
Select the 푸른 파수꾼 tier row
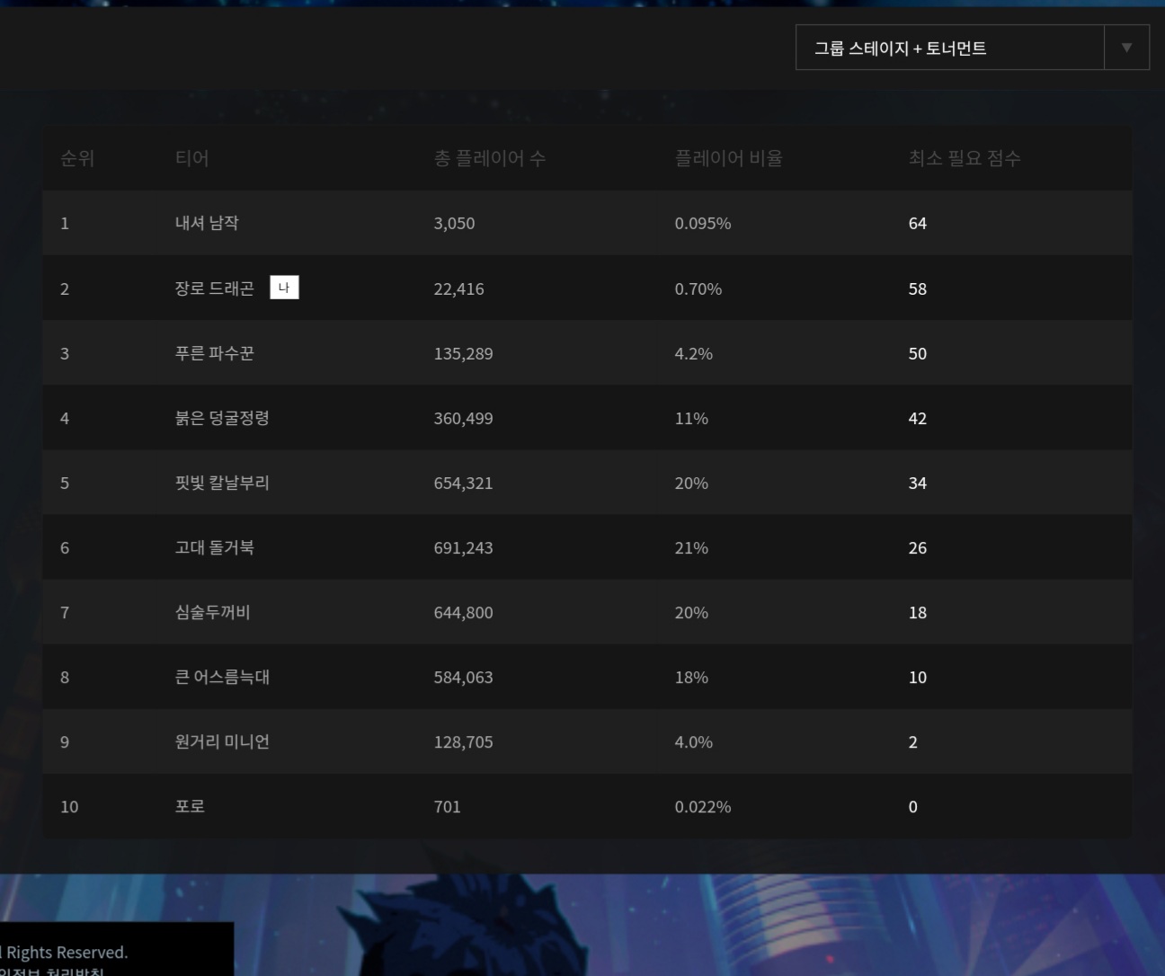tap(214, 353)
